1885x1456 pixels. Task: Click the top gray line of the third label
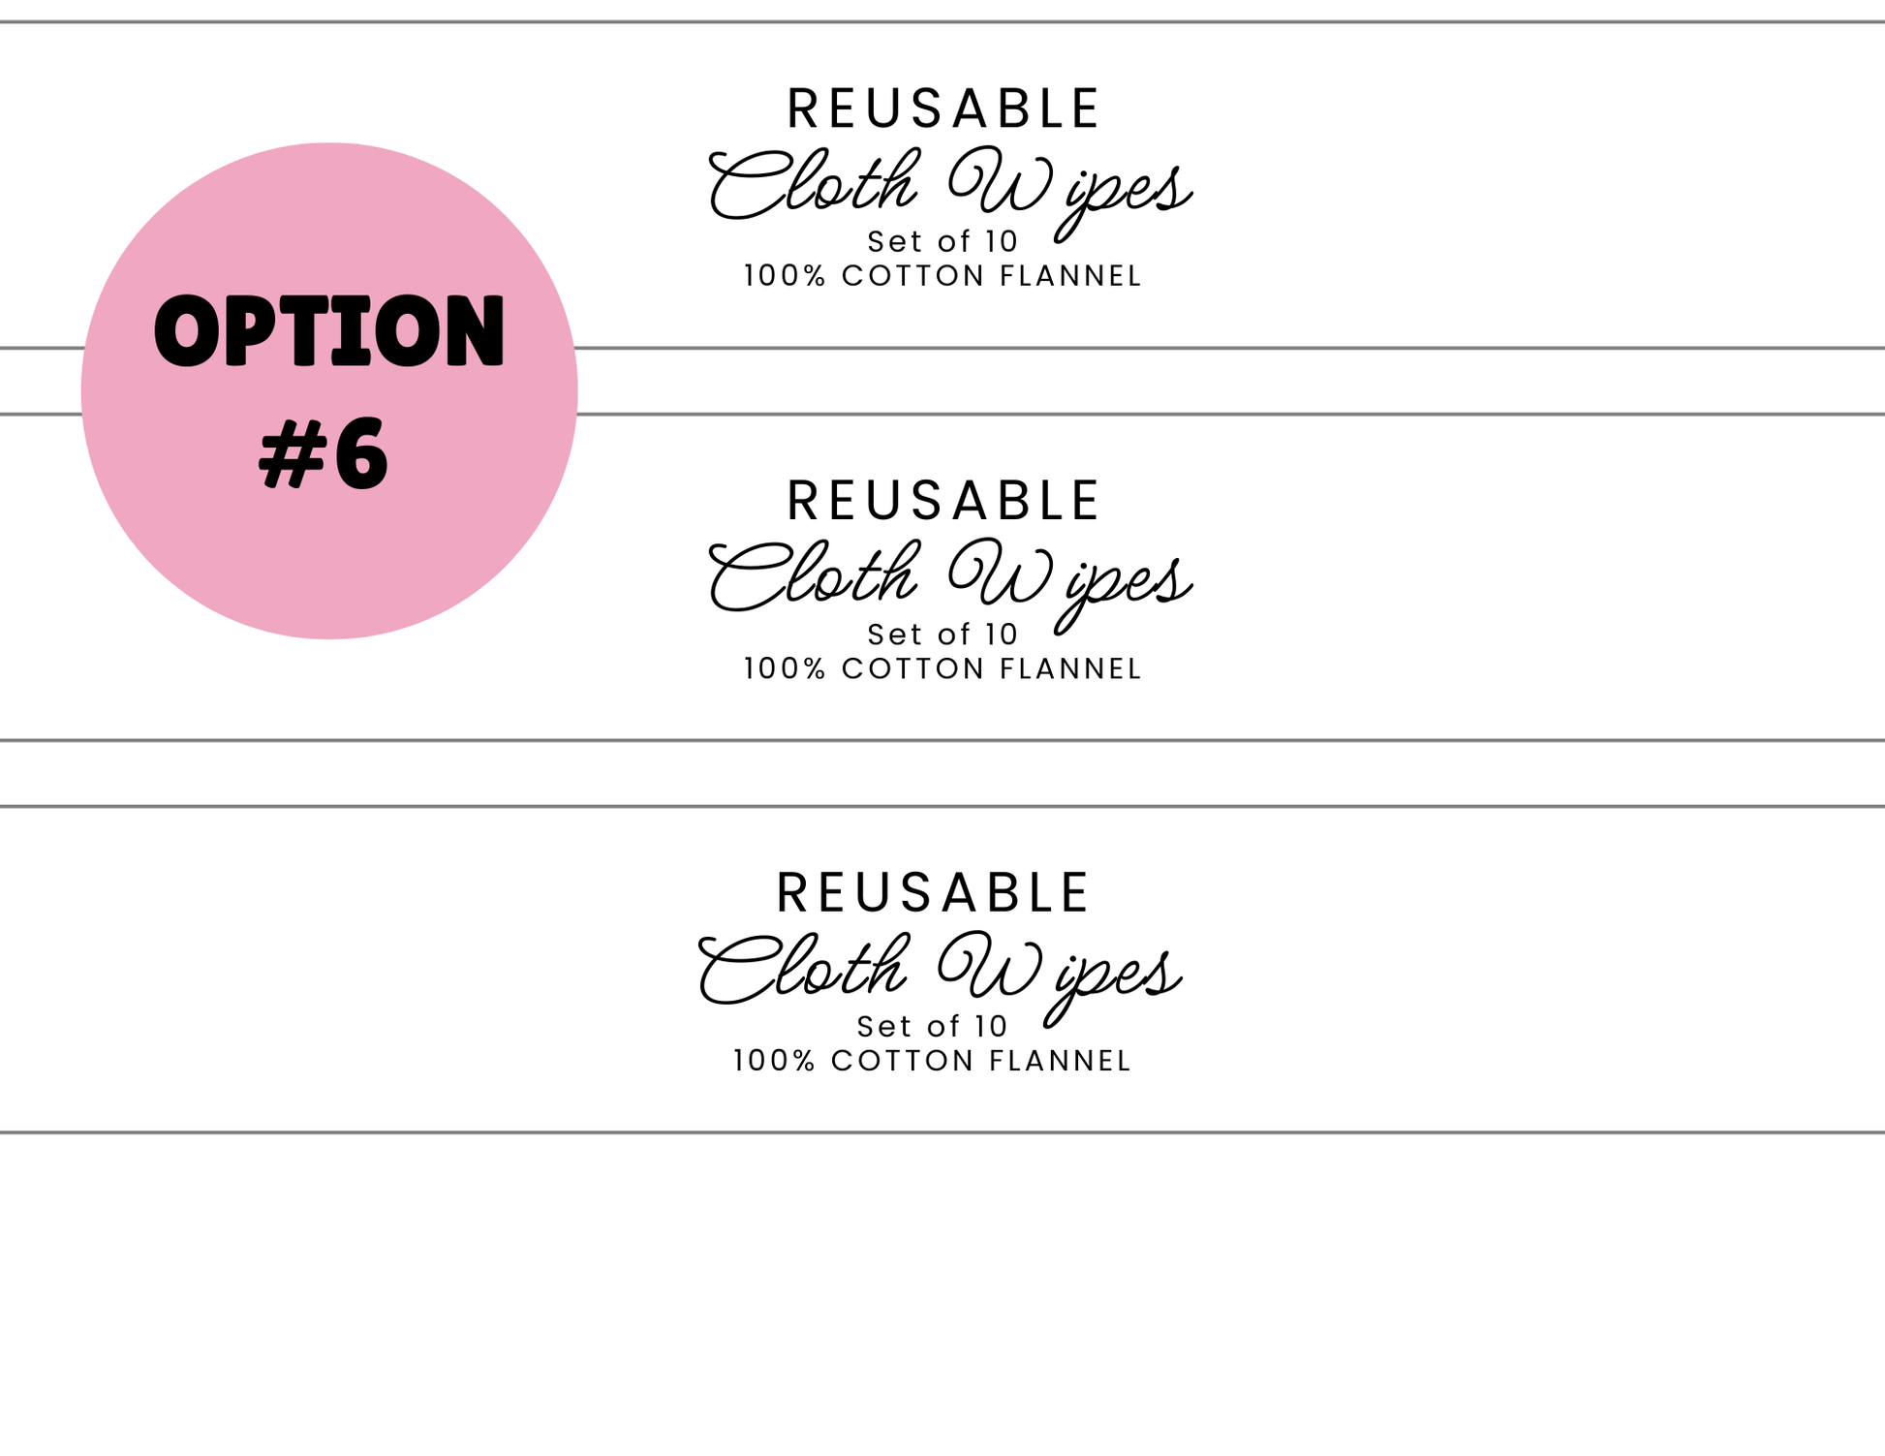(x=942, y=806)
